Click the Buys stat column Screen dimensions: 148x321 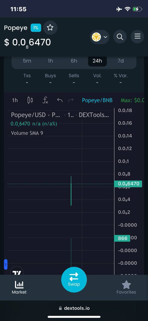click(50, 79)
